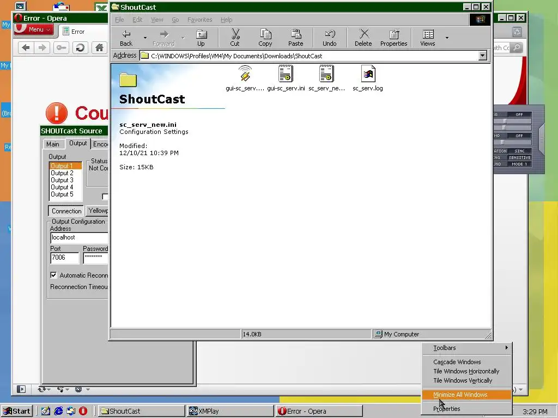
Task: Switch to Output tab in SHOUTcast Source
Action: [x=77, y=143]
